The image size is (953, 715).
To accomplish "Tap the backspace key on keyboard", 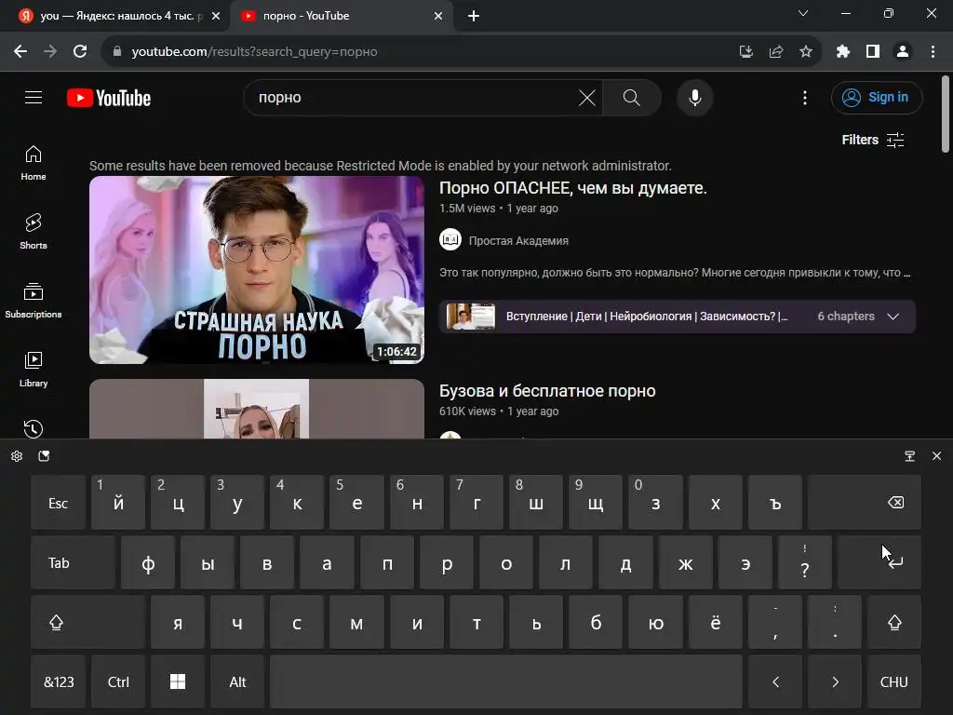I will tap(865, 503).
